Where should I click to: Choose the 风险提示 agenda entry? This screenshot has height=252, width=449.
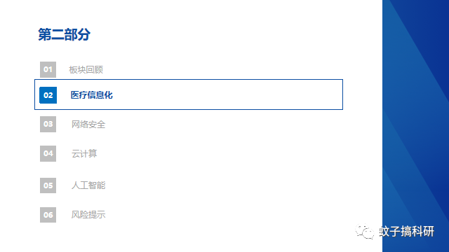(x=88, y=215)
